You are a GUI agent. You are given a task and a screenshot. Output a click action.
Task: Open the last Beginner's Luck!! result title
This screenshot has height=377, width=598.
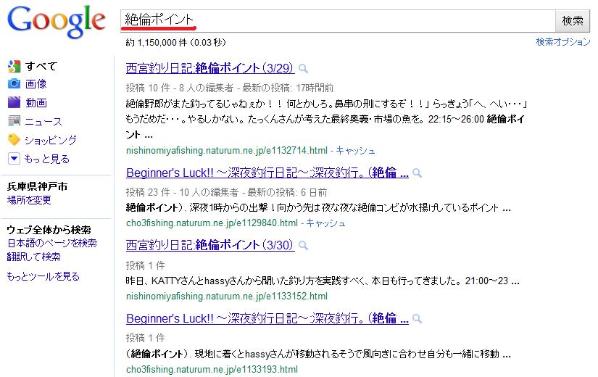point(267,318)
